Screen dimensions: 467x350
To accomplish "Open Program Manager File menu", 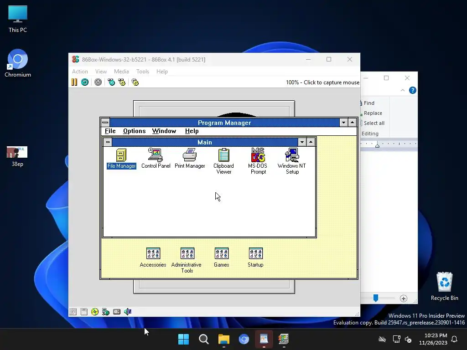I will 110,131.
